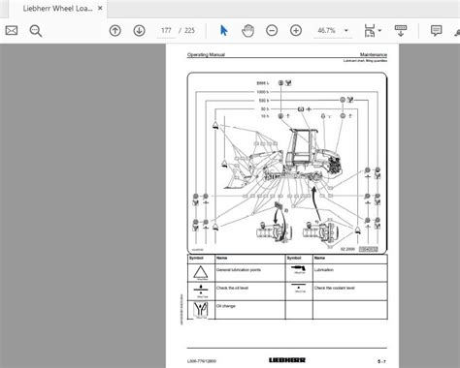
Task: Open the find text magnifier tool
Action: click(36, 31)
